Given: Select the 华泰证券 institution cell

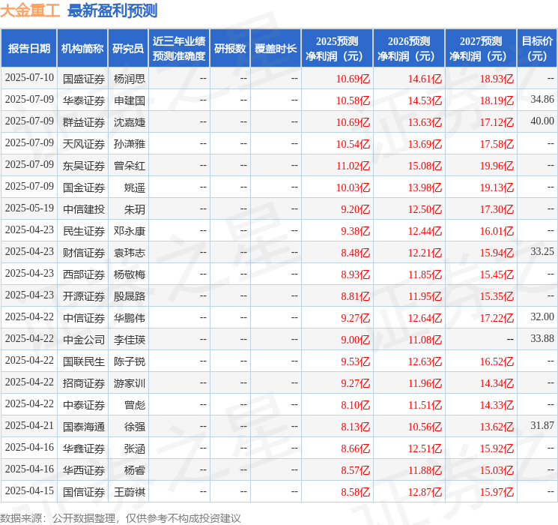Looking at the screenshot, I should point(84,100).
